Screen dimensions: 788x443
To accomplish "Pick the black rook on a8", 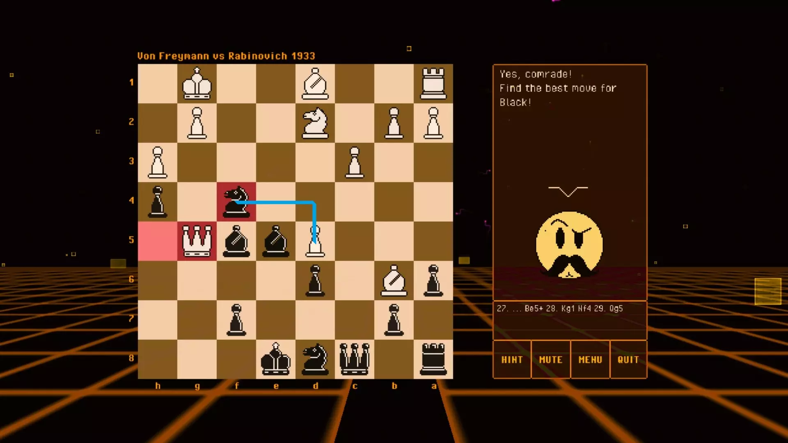I will (433, 359).
